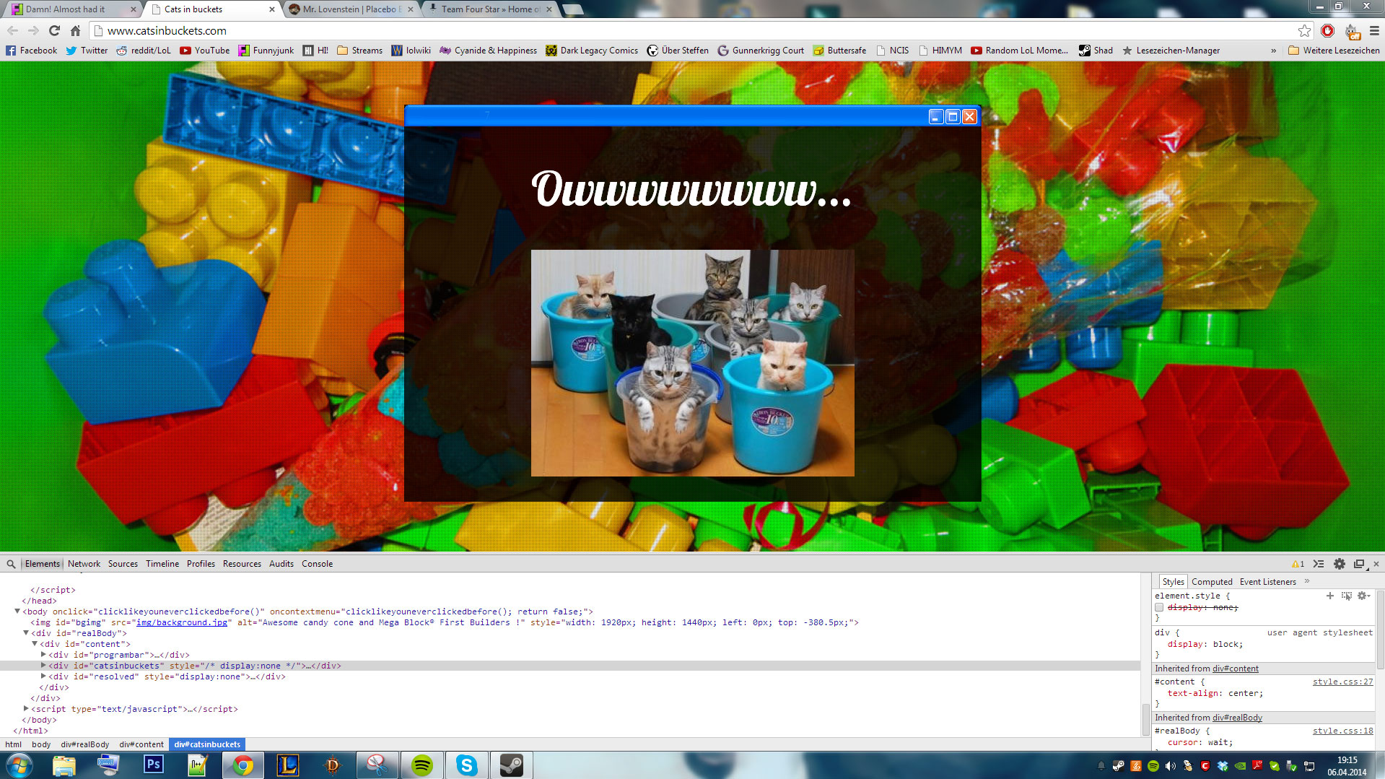Click the Windows Start orb
Screen dimensions: 1385x779
pos(19,765)
